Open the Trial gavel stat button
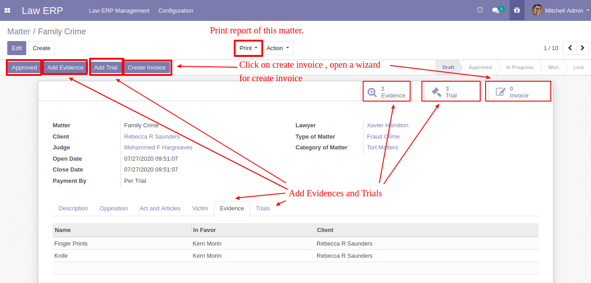The height and width of the screenshot is (283, 591). pyautogui.click(x=451, y=92)
